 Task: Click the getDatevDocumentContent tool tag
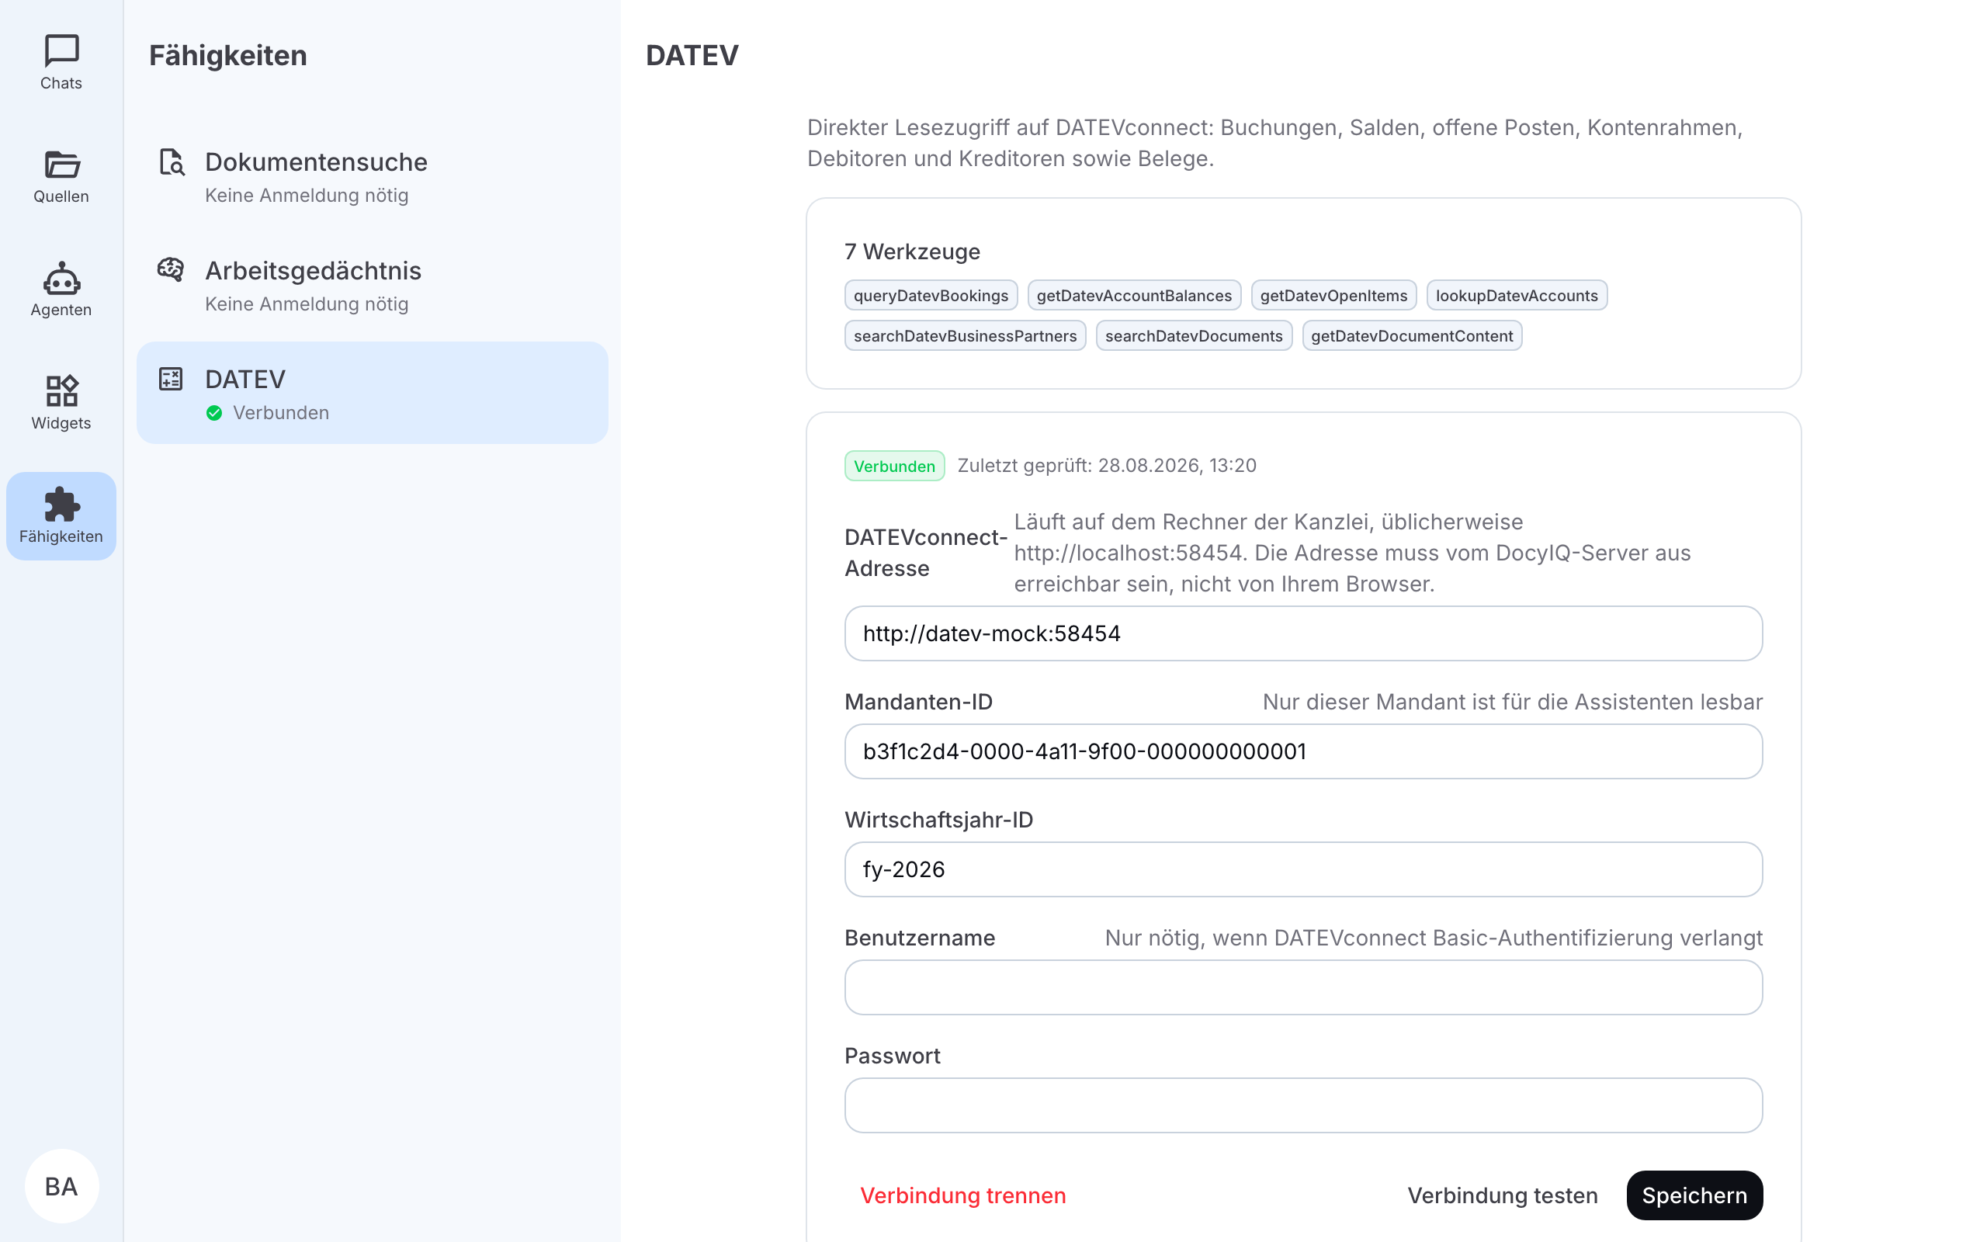pyautogui.click(x=1411, y=336)
